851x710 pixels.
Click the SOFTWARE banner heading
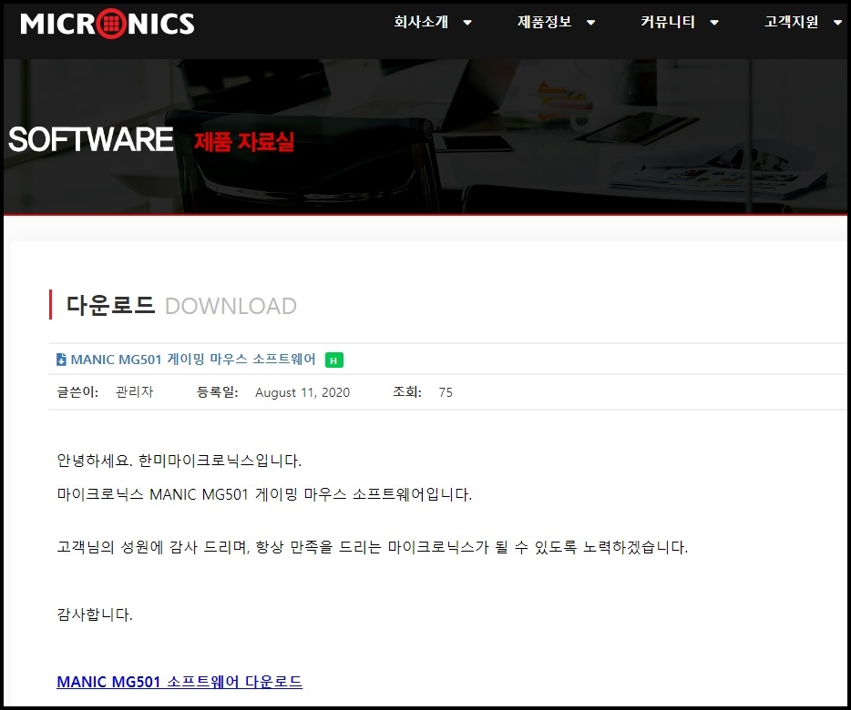coord(90,140)
